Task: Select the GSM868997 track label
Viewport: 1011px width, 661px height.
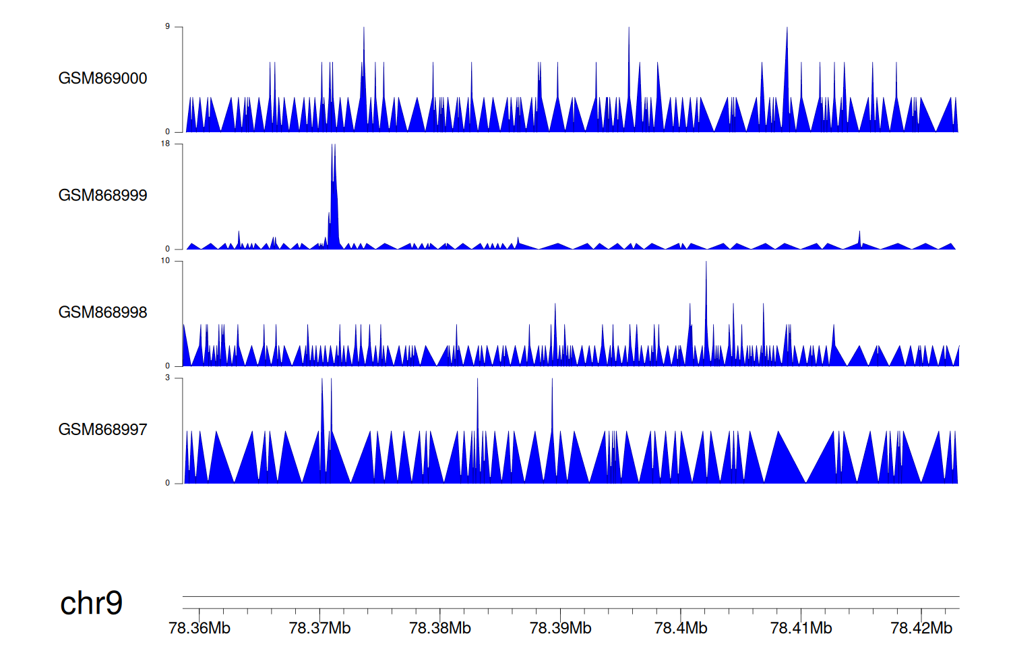Action: (102, 430)
